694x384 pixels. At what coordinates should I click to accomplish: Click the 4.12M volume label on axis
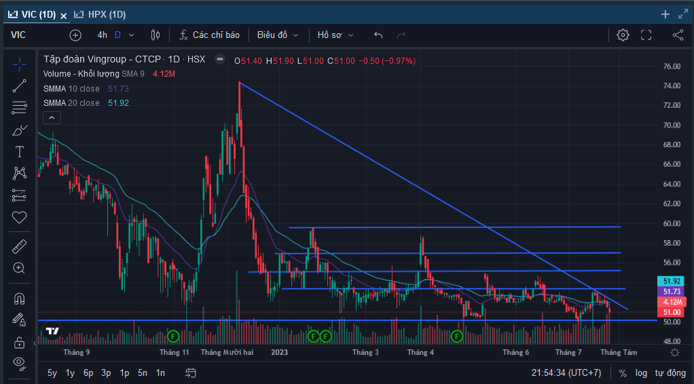coord(672,302)
